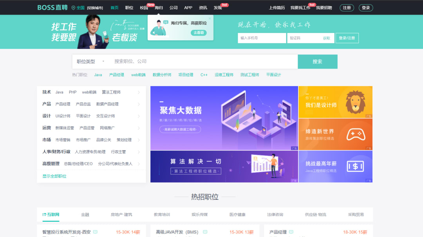The height and width of the screenshot is (237, 423).
Task: Click the avatar in the 海归专属 popup
Action: pos(159,28)
